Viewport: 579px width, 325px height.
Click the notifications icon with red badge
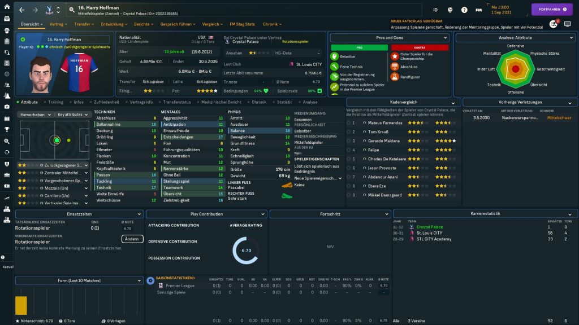click(554, 24)
